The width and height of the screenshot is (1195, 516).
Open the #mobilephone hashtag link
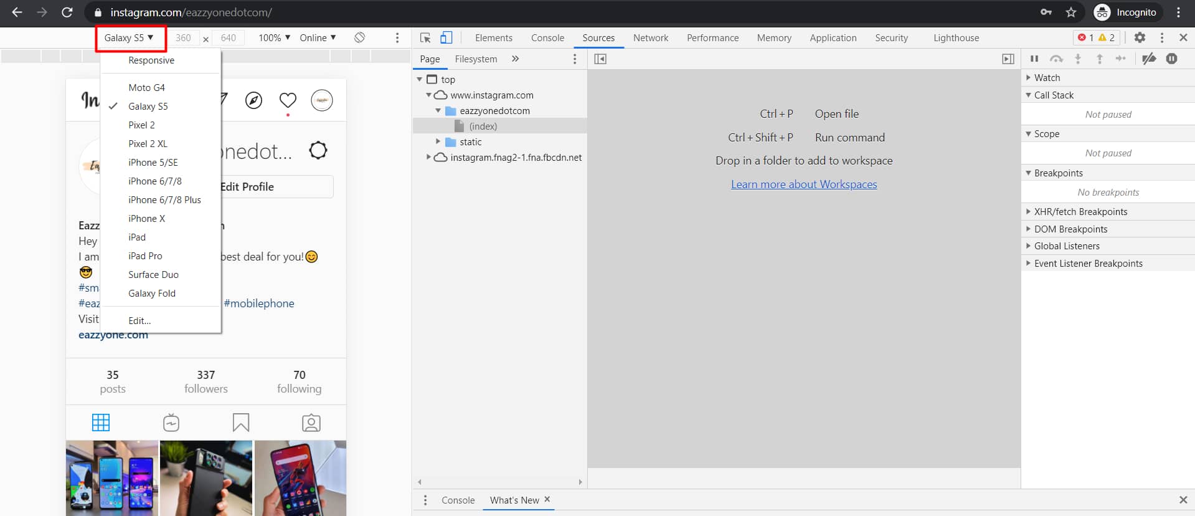coord(259,303)
